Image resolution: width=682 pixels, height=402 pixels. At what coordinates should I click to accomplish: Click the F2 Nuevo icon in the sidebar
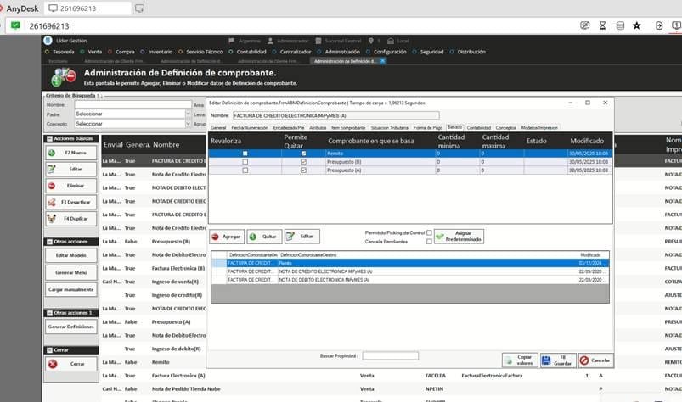(52, 153)
